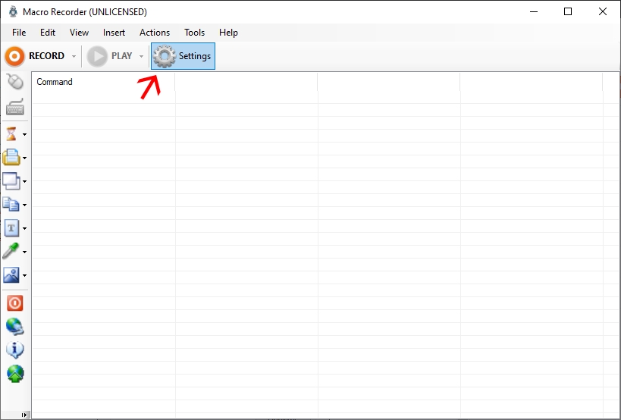
Task: Insert a mouse action from the sidebar
Action: coord(15,82)
